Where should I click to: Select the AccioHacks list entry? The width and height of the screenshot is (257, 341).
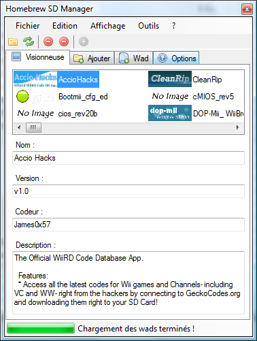pos(78,80)
